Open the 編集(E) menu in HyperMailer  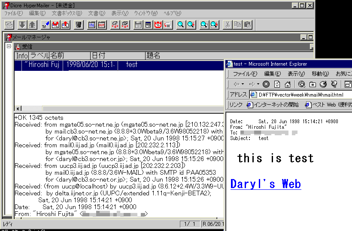[x=37, y=13]
